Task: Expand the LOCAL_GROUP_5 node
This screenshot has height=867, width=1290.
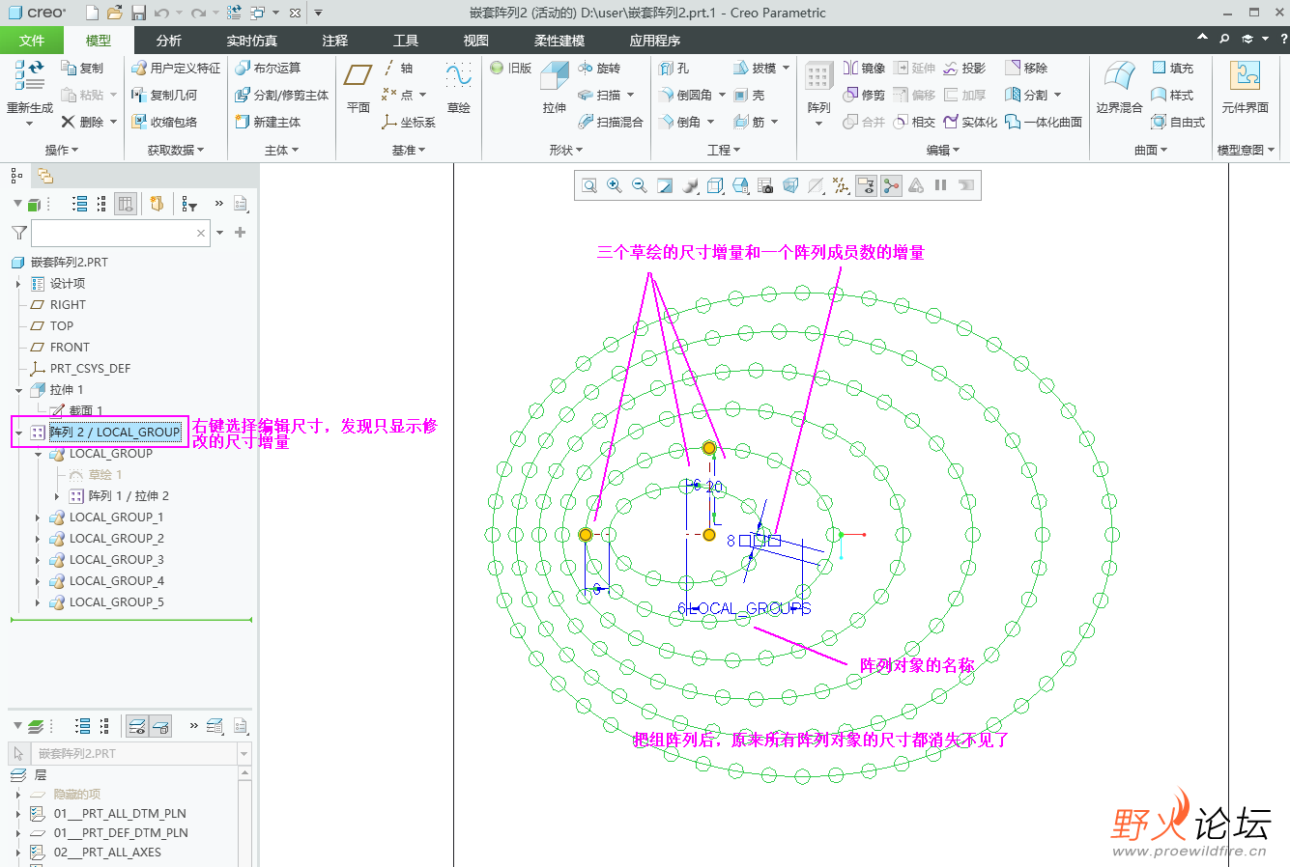Action: 38,602
